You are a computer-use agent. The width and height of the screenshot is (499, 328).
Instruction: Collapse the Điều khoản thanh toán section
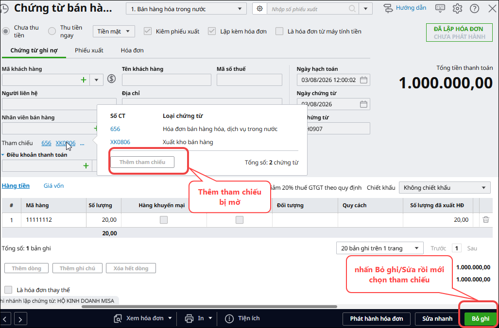(x=3, y=155)
